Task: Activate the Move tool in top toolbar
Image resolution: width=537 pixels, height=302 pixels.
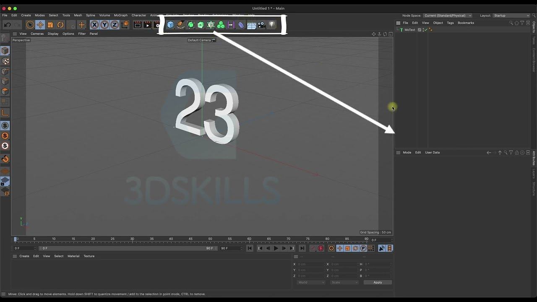Action: point(40,25)
